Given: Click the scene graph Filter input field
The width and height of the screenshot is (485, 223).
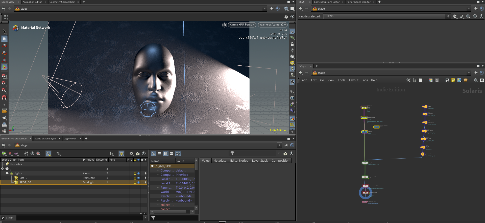Looking at the screenshot, I should point(80,218).
